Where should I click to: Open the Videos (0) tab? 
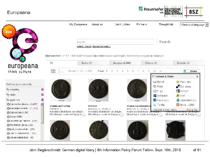157,63
